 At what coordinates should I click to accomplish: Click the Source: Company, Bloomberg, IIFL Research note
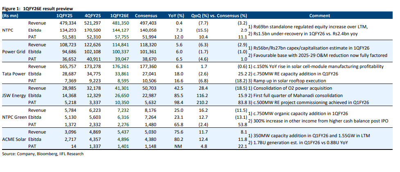(x=43, y=154)
